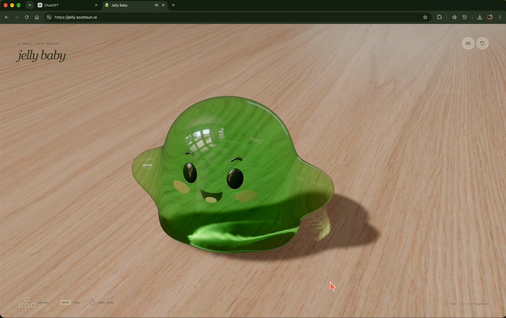Click the S key hint
The image size is (506, 318).
(x=27, y=305)
